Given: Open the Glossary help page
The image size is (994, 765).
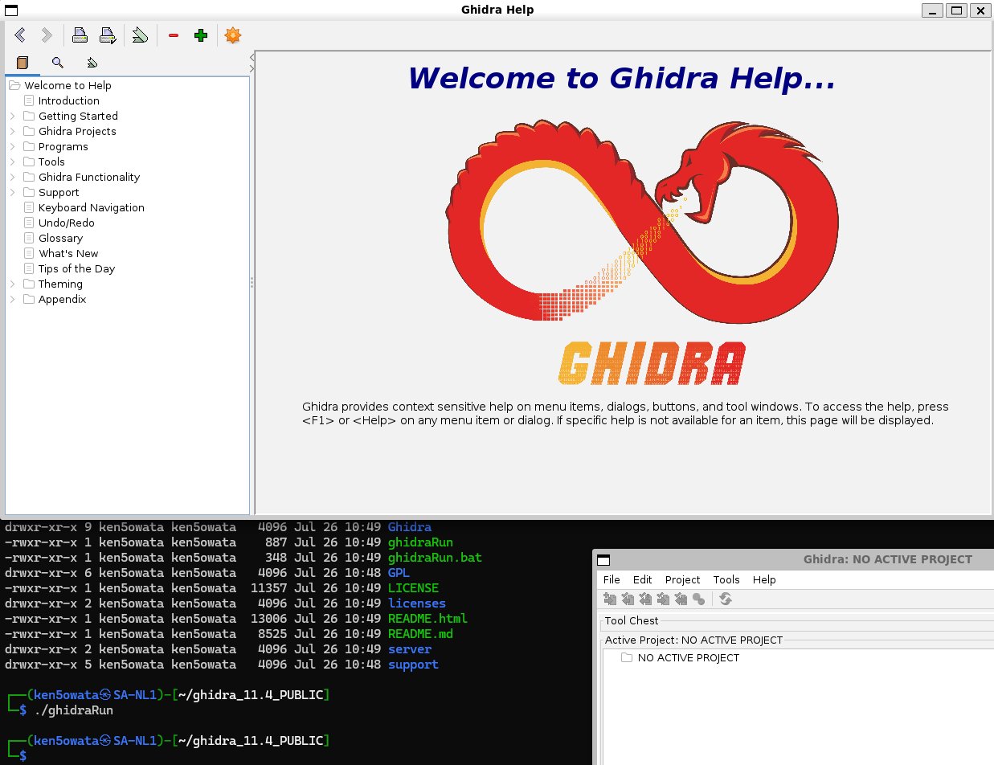Looking at the screenshot, I should pos(61,238).
